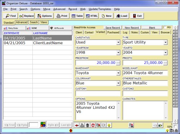Click the red splitter arrows icon
The image size is (180, 134).
(71, 130)
